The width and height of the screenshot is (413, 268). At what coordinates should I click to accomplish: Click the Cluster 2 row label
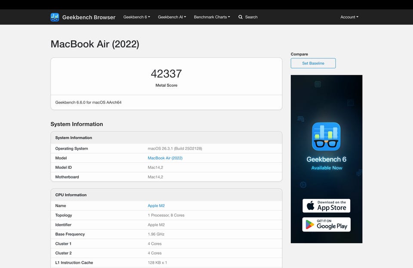pyautogui.click(x=64, y=253)
